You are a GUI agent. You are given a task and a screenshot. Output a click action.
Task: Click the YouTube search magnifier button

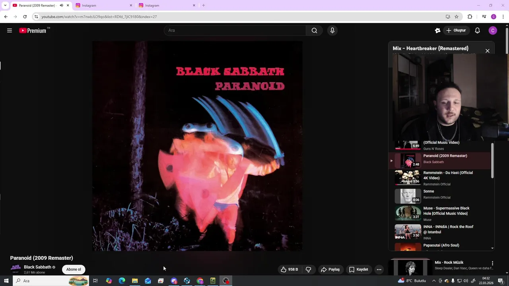click(314, 31)
